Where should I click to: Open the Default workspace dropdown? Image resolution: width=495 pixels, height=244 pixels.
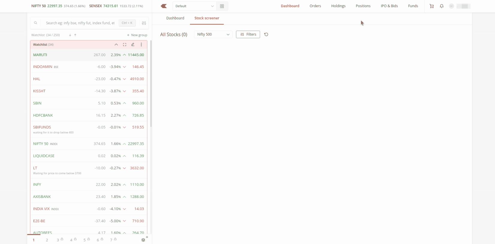pyautogui.click(x=194, y=6)
